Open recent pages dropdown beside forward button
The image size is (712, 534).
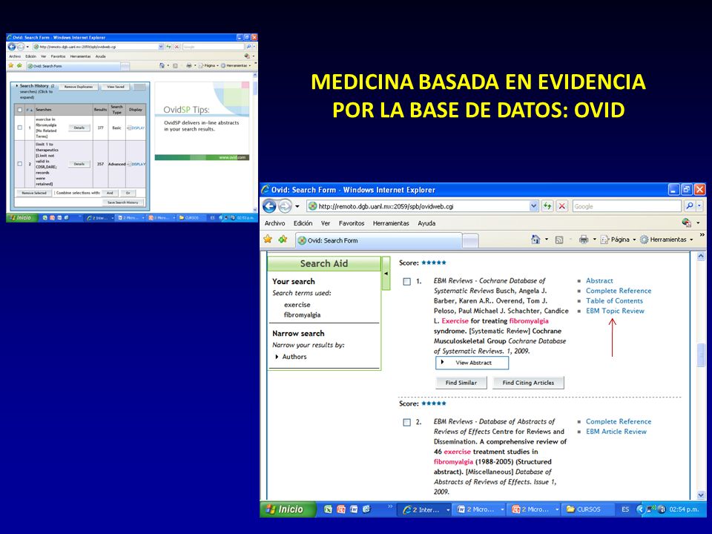click(x=297, y=207)
